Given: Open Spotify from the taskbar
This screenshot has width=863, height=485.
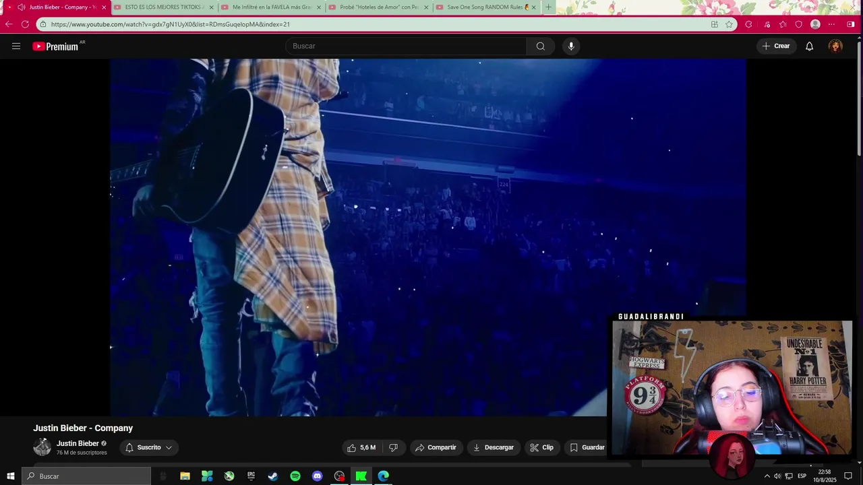Looking at the screenshot, I should coord(295,476).
